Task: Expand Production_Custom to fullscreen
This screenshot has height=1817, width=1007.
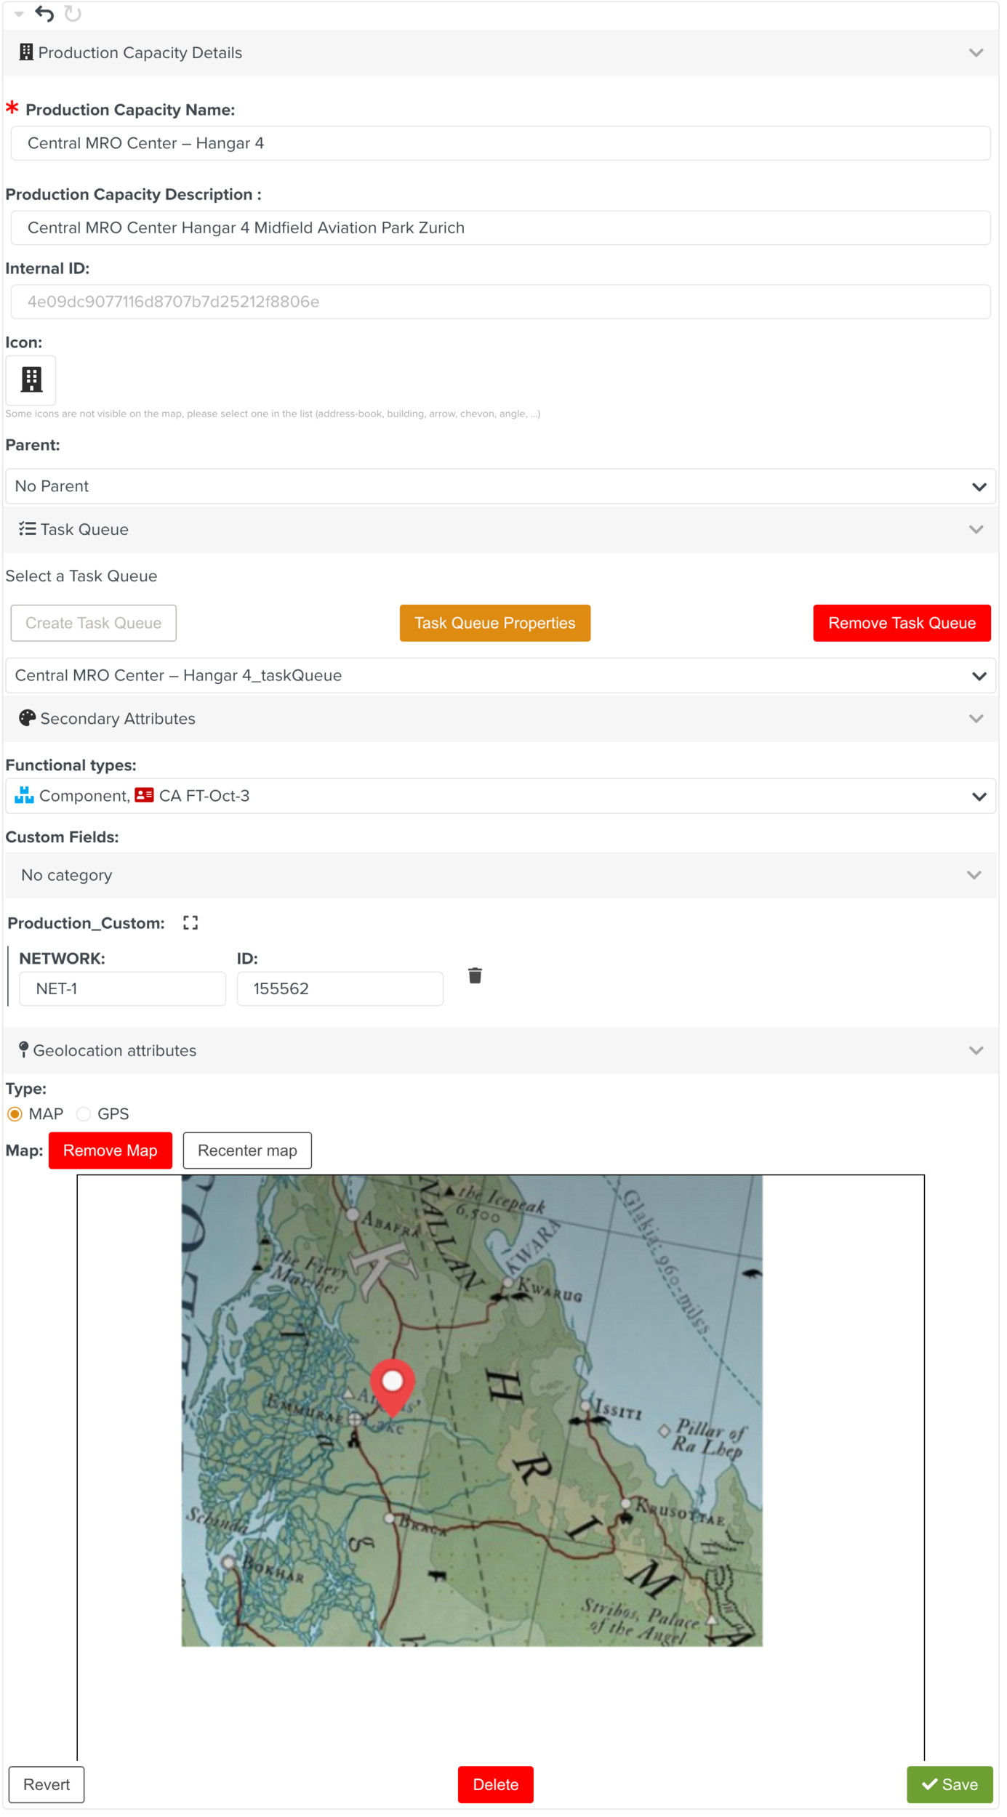Action: coord(190,923)
